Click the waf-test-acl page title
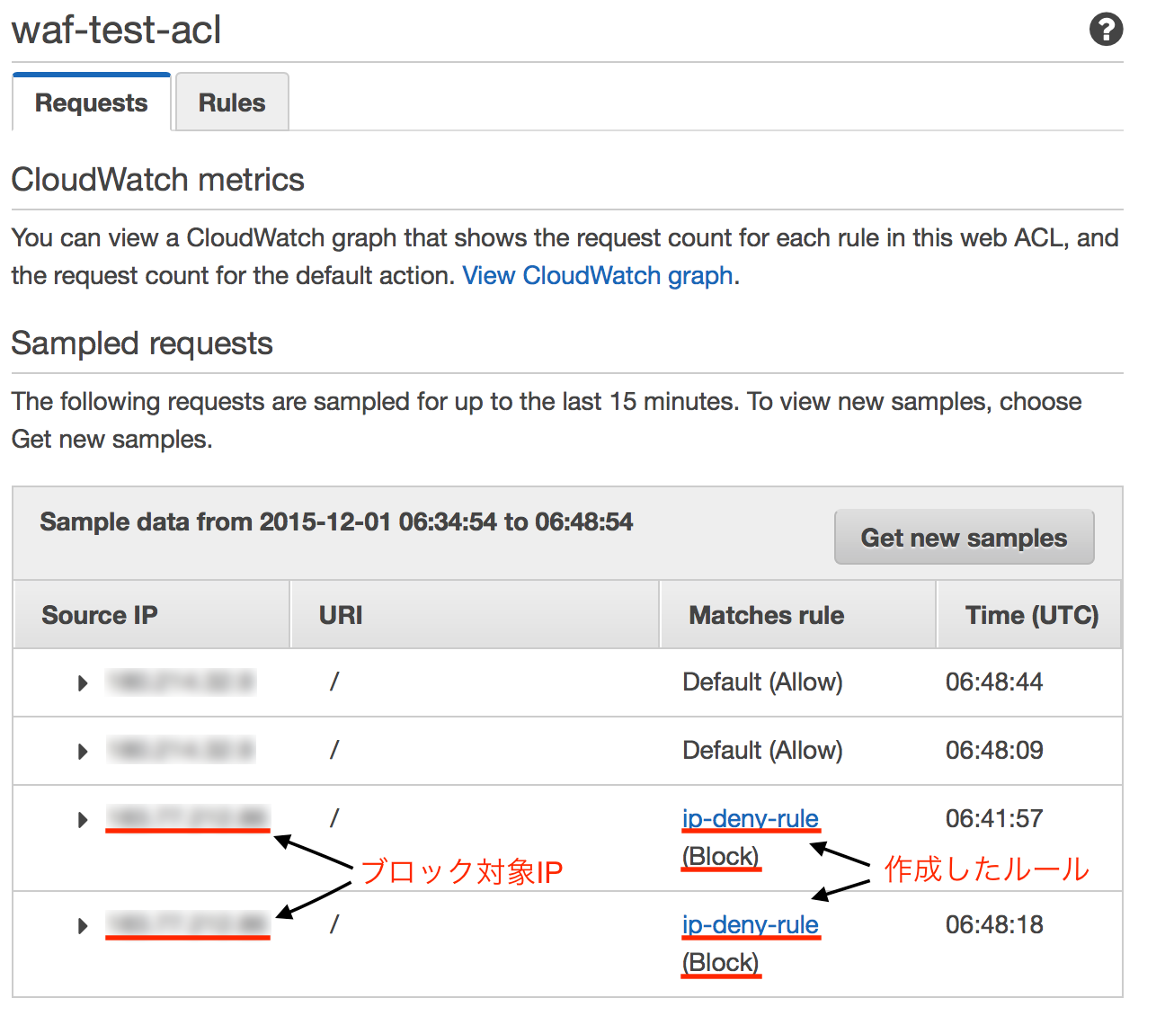This screenshot has height=1016, width=1165. [x=115, y=30]
